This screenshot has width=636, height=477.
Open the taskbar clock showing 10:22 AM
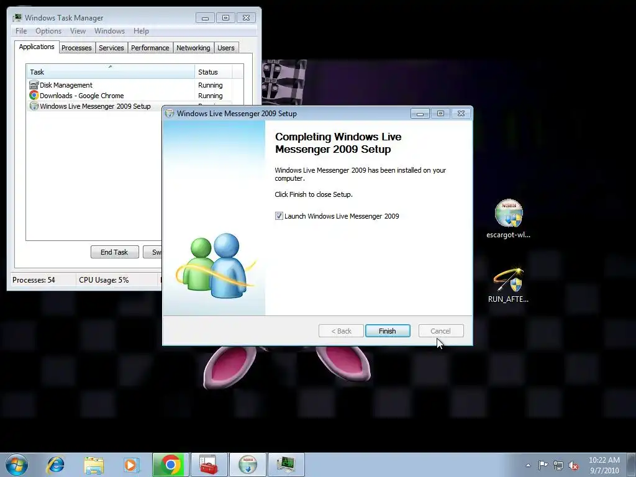click(604, 465)
